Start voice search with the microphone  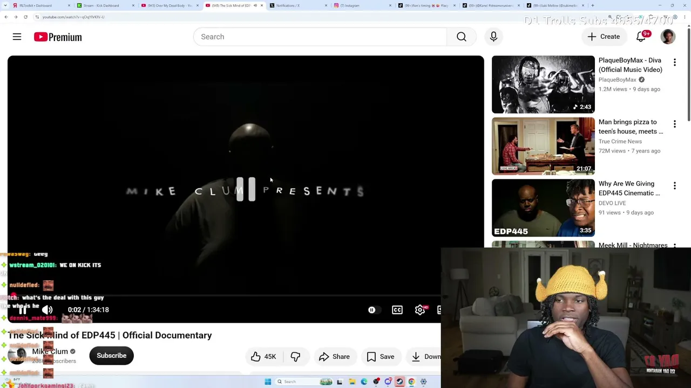click(x=493, y=37)
